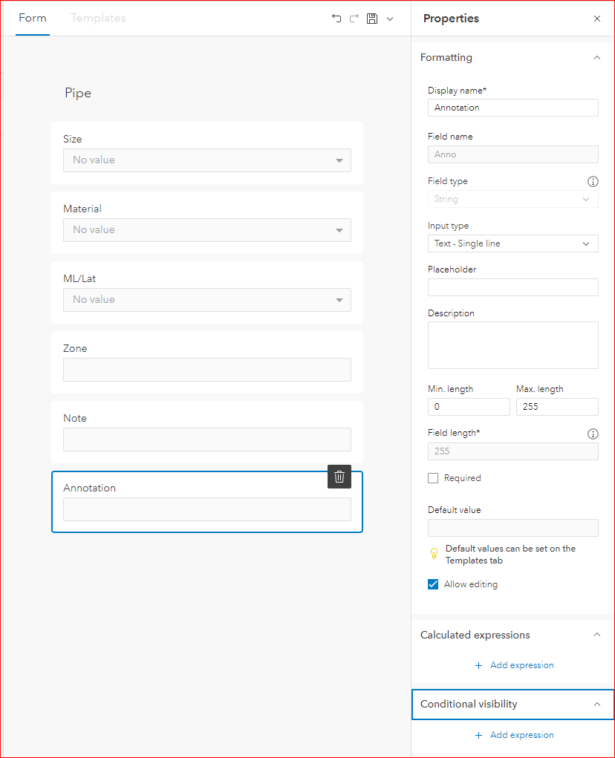Viewport: 615px width, 758px height.
Task: Open the save options chevron
Action: pos(389,18)
